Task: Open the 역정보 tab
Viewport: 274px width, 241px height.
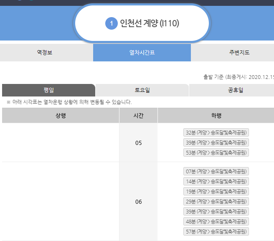Action: [x=46, y=53]
